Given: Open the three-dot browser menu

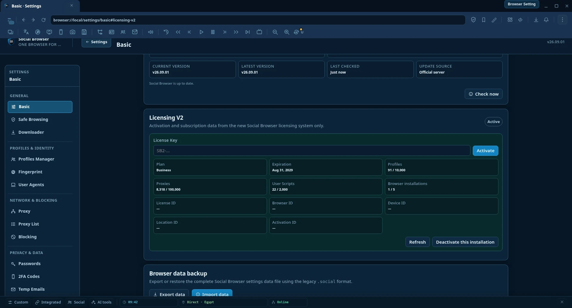Looking at the screenshot, I should click(x=562, y=20).
